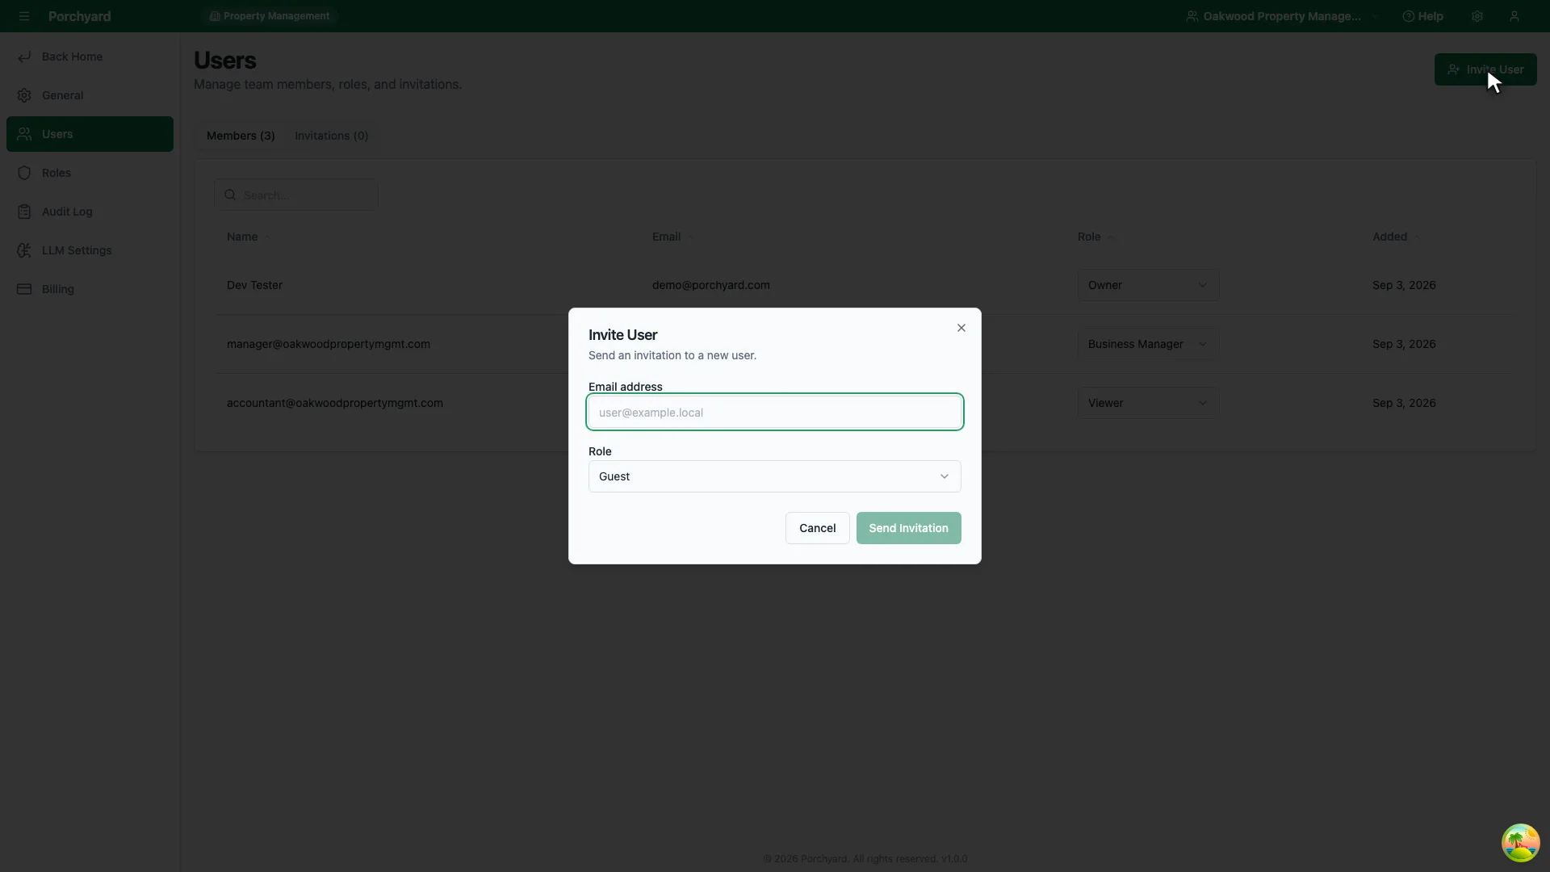
Task: Open Billing in the sidebar
Action: [x=90, y=289]
